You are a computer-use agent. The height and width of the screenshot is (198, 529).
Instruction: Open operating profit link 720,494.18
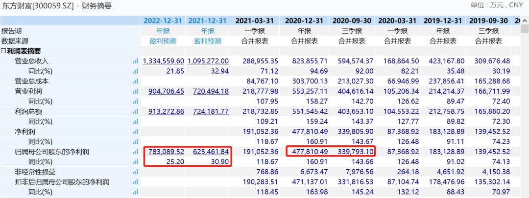tap(211, 91)
